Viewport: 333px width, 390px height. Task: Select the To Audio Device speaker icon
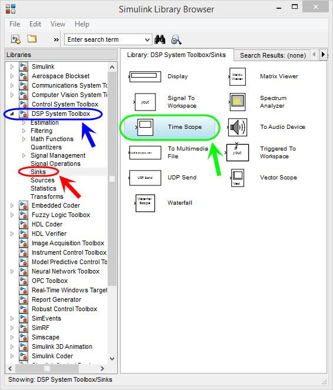(238, 127)
